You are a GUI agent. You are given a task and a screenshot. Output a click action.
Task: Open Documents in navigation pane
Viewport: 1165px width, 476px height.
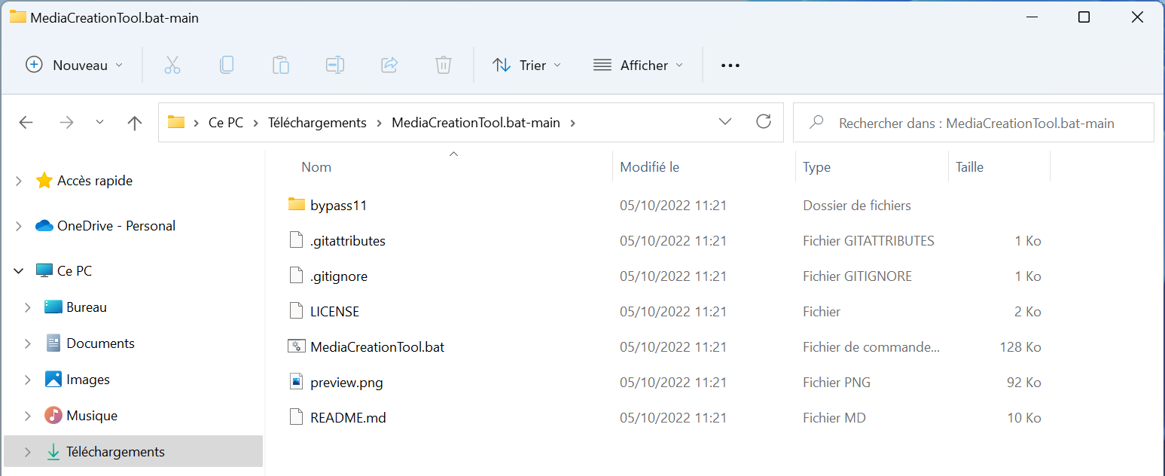pos(100,343)
